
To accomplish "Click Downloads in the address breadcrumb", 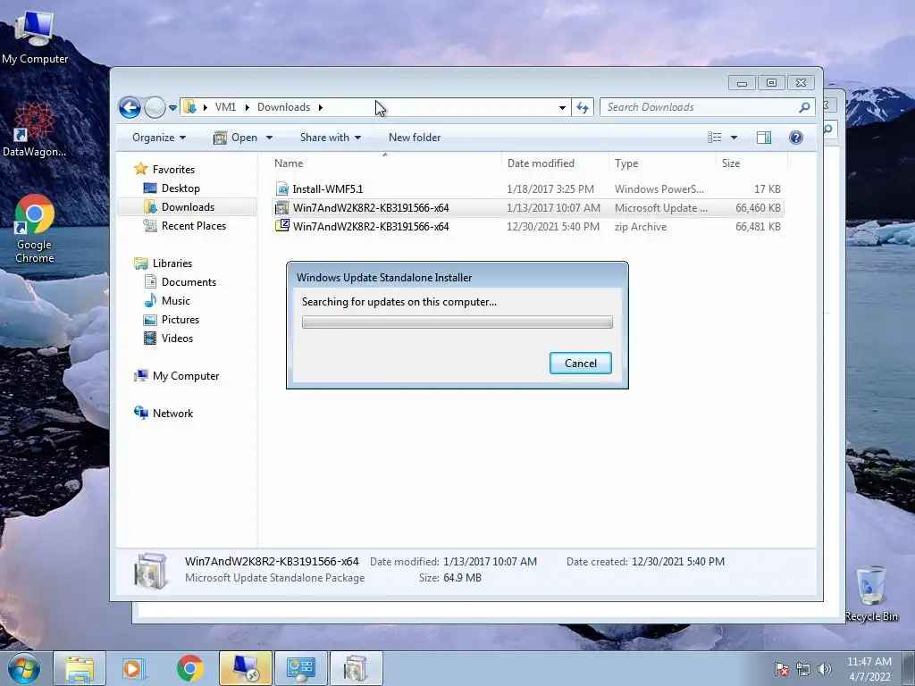I will pos(283,107).
